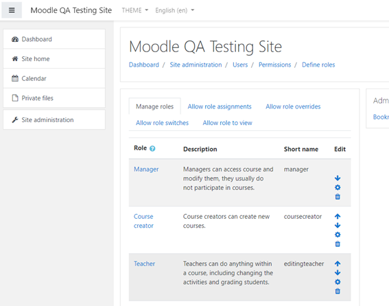Click Role help question mark icon
This screenshot has width=389, height=306.
(152, 148)
